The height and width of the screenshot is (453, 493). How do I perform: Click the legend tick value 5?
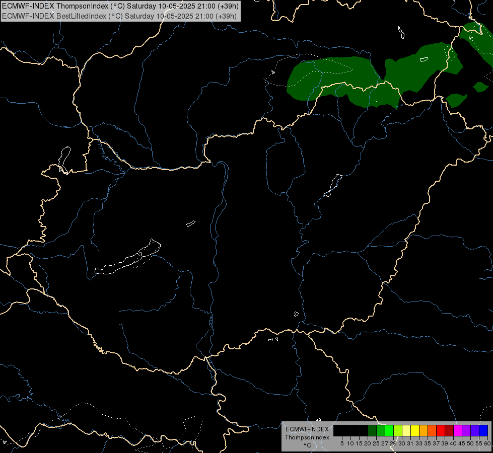point(342,443)
